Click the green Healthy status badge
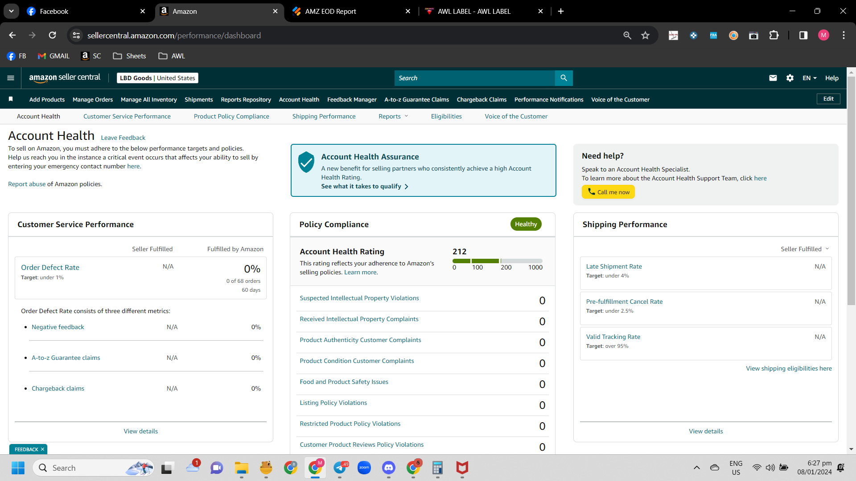Image resolution: width=856 pixels, height=481 pixels. (526, 224)
